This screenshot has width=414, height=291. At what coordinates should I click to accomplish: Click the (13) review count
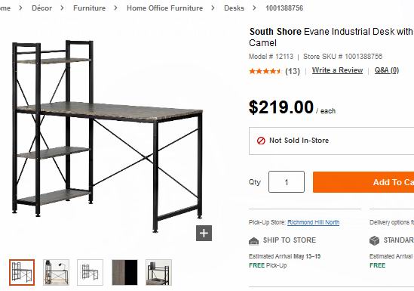(293, 71)
